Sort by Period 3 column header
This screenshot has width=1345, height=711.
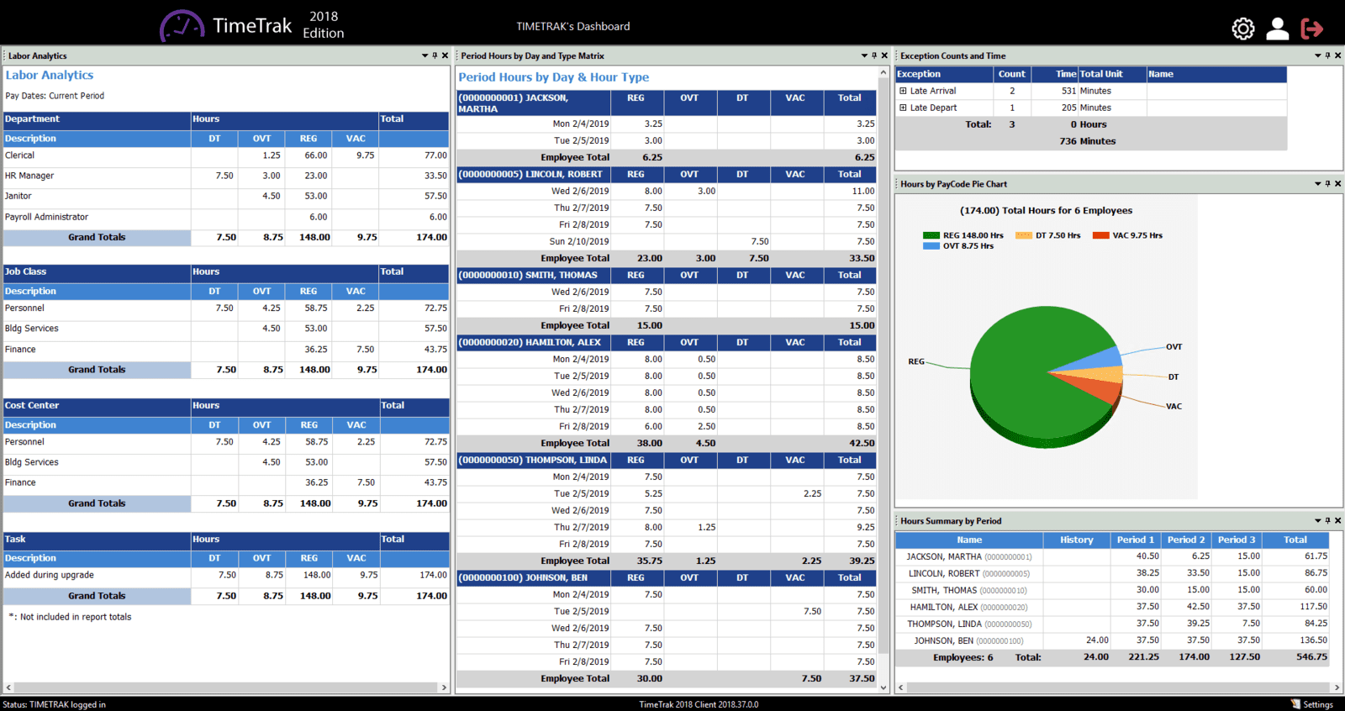(x=1237, y=540)
